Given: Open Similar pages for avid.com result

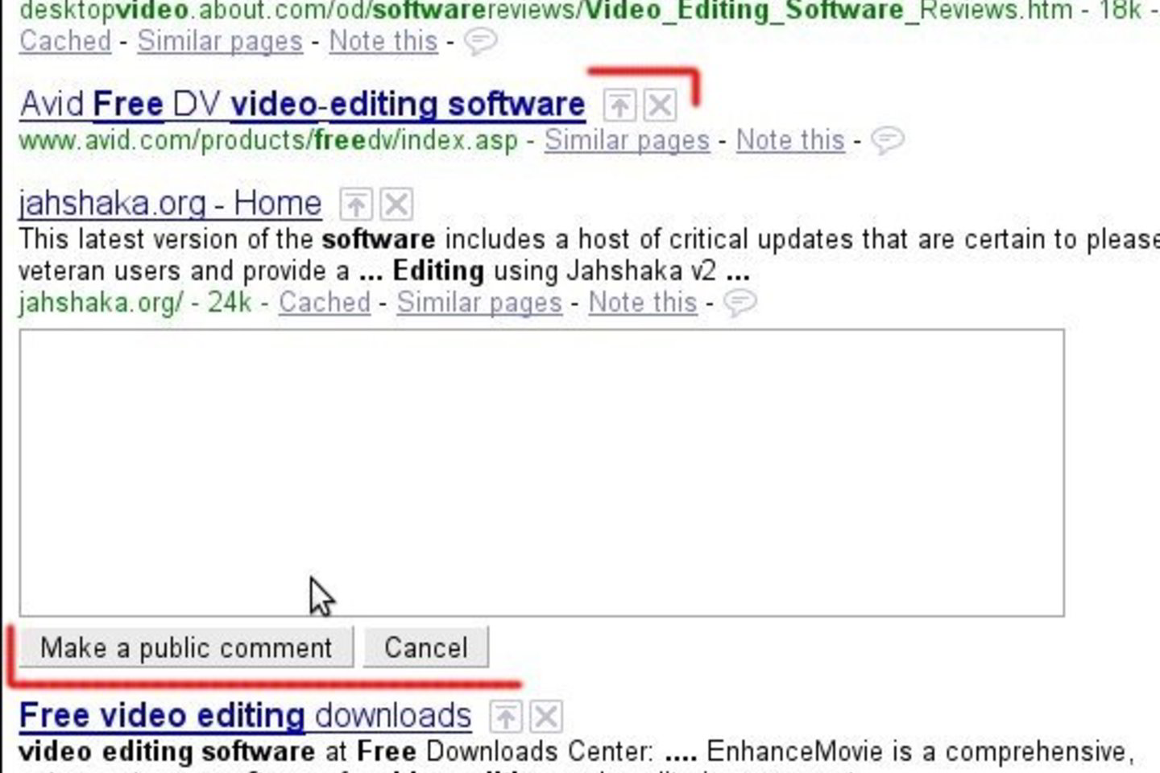Looking at the screenshot, I should (x=627, y=140).
